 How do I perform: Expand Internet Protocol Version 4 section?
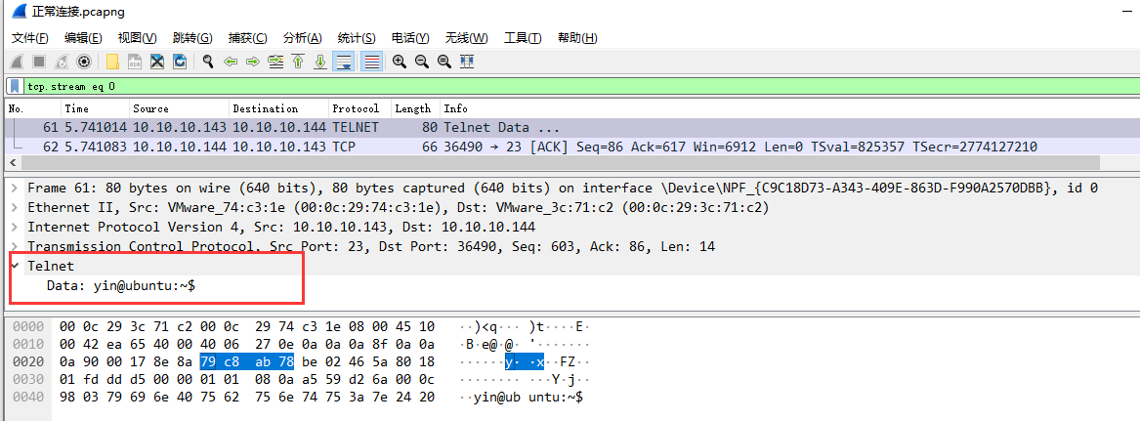(15, 227)
